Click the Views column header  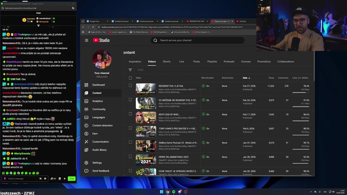point(271,78)
